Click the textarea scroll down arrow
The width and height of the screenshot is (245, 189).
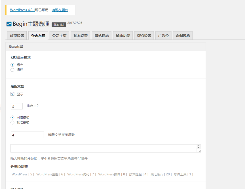point(199,147)
